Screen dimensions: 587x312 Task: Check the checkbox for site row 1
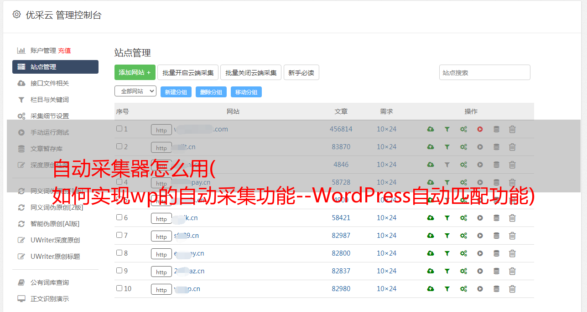pos(119,129)
